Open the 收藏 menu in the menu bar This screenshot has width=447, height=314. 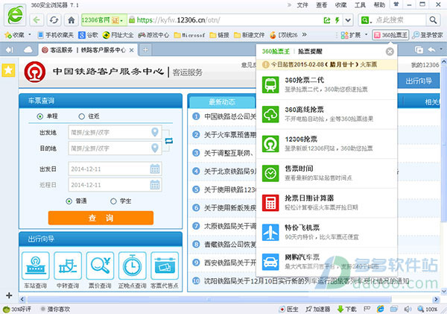340,5
